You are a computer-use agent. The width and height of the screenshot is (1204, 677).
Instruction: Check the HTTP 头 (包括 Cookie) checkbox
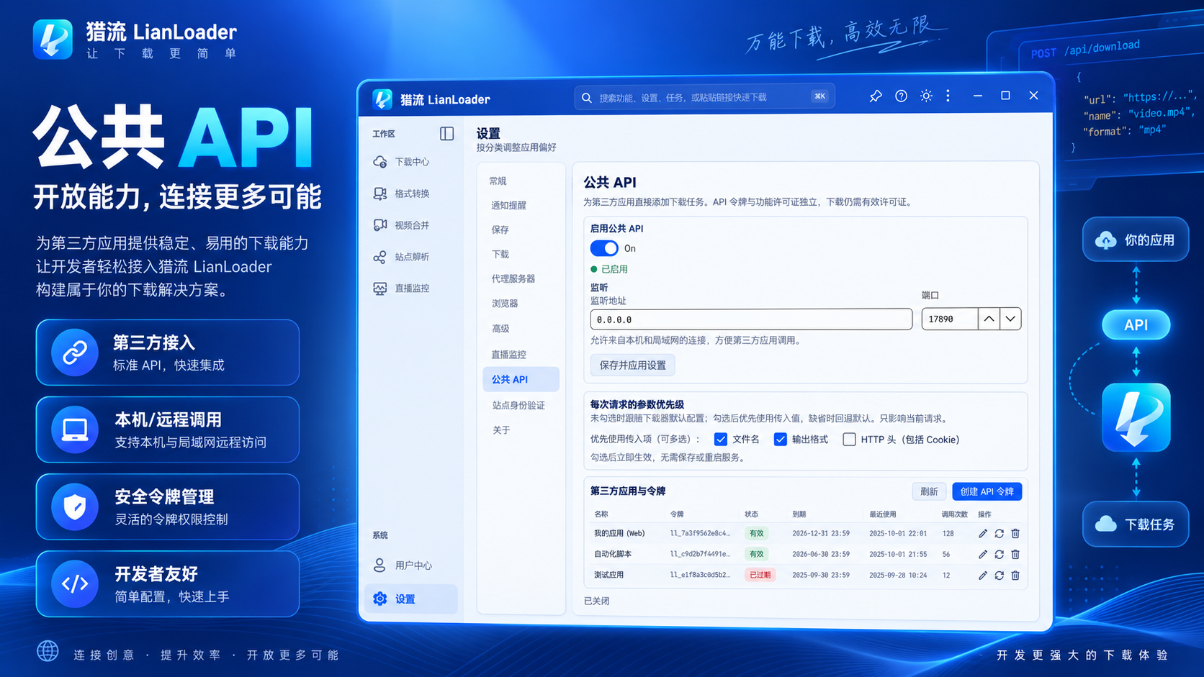coord(850,440)
